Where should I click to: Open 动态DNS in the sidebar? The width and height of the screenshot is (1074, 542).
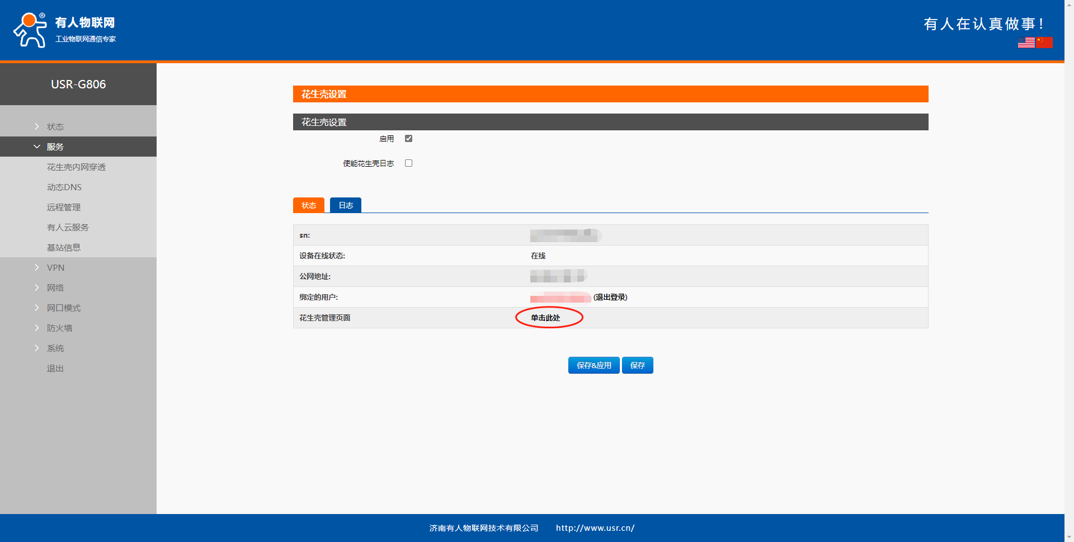tap(64, 187)
